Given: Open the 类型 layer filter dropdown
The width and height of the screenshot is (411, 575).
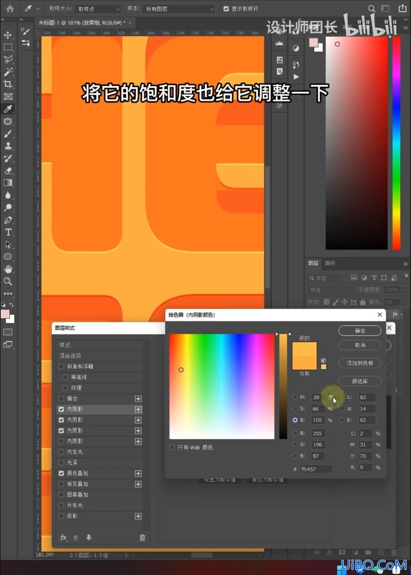Looking at the screenshot, I should (325, 278).
